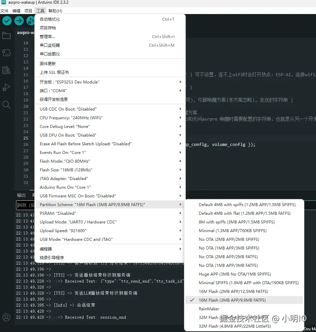Open 串口监视器 menu entry
Screen dimensions: 316x332
tap(110, 45)
